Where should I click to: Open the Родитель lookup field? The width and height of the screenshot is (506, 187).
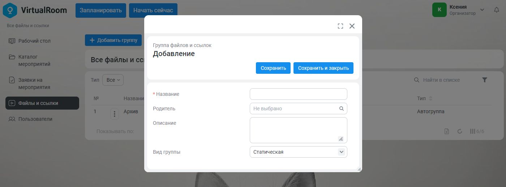click(x=299, y=109)
